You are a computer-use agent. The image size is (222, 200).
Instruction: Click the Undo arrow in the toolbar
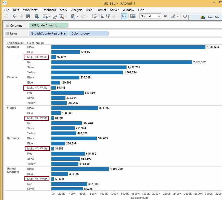(14, 17)
